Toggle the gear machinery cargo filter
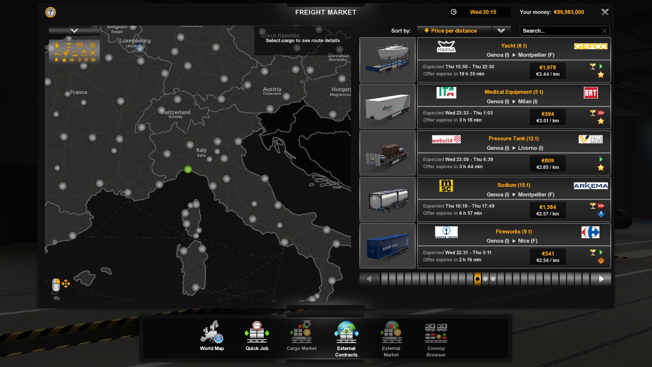The height and width of the screenshot is (367, 652). 66,53
